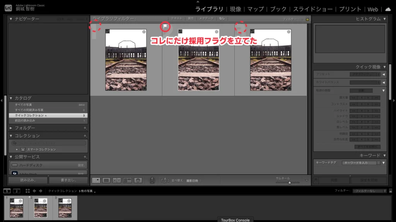Select main window display button 1

[7, 191]
